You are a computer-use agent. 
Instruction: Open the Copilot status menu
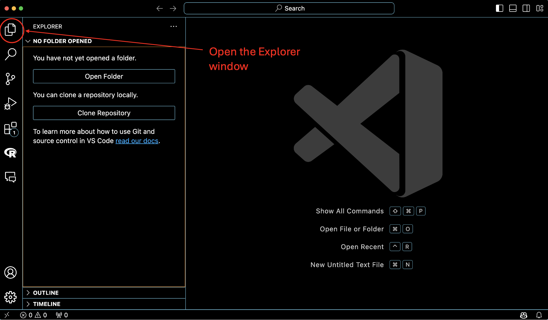(524, 315)
